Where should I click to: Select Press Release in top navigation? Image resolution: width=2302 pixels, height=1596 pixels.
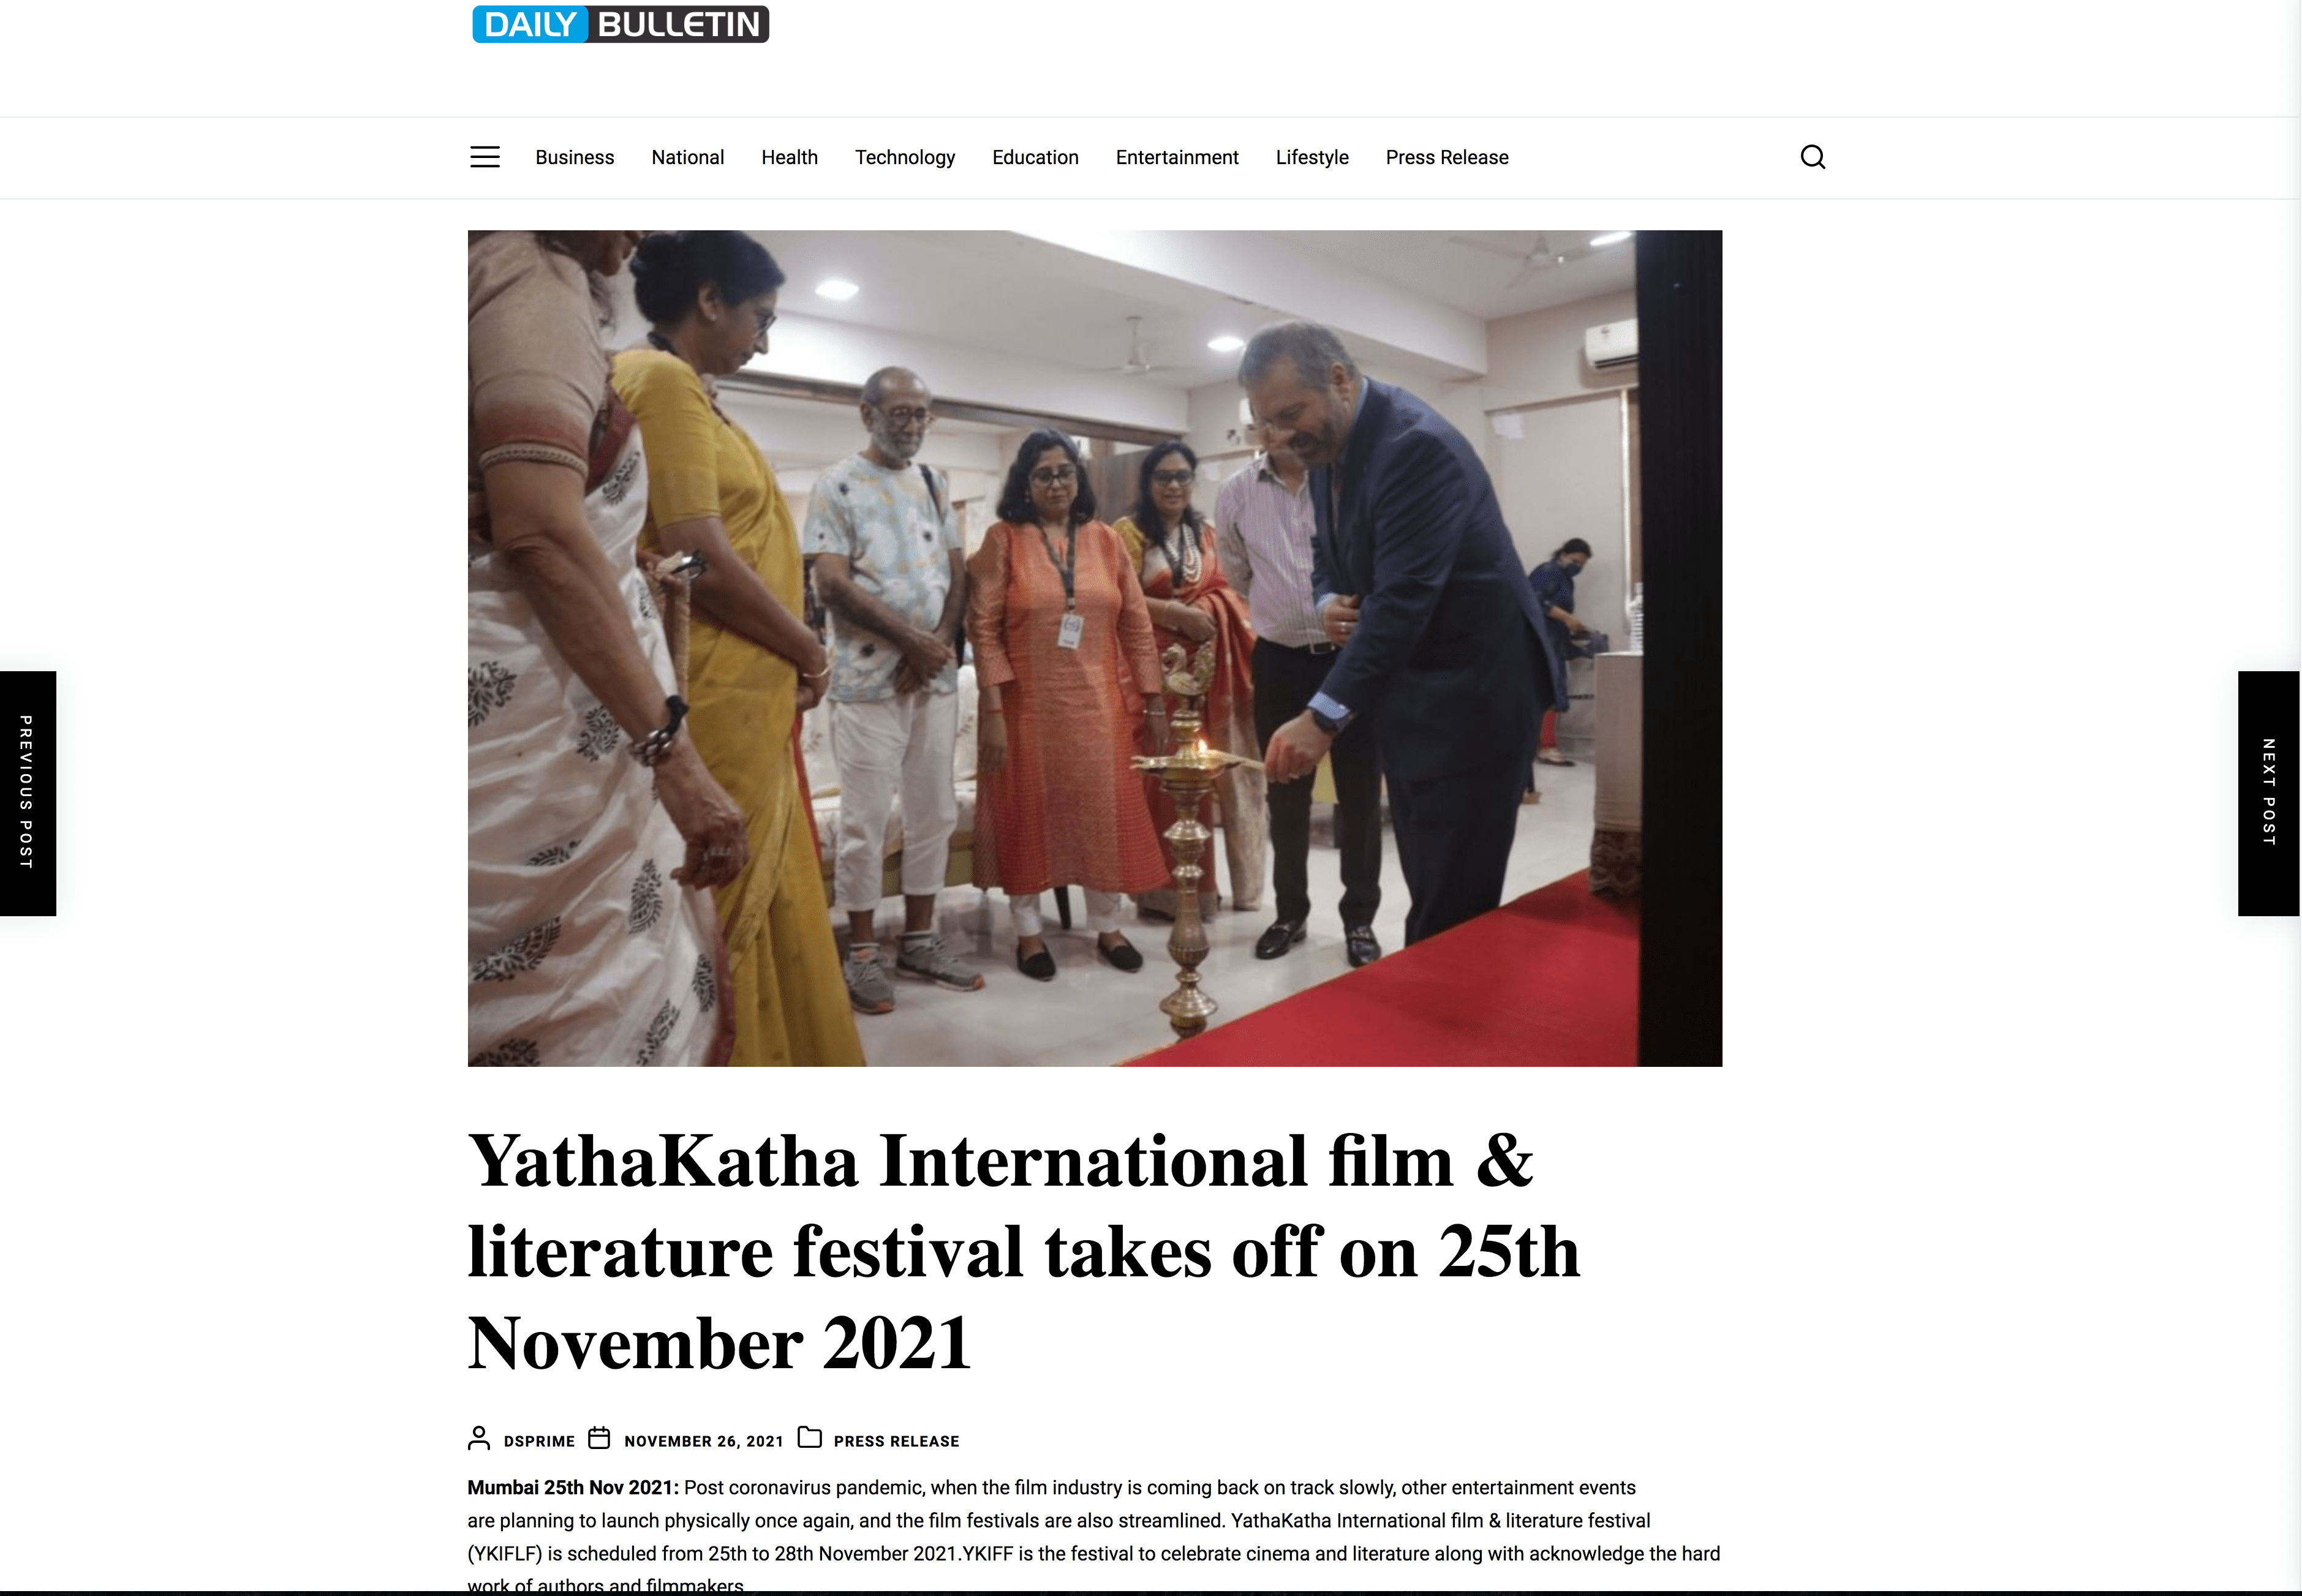(1447, 157)
